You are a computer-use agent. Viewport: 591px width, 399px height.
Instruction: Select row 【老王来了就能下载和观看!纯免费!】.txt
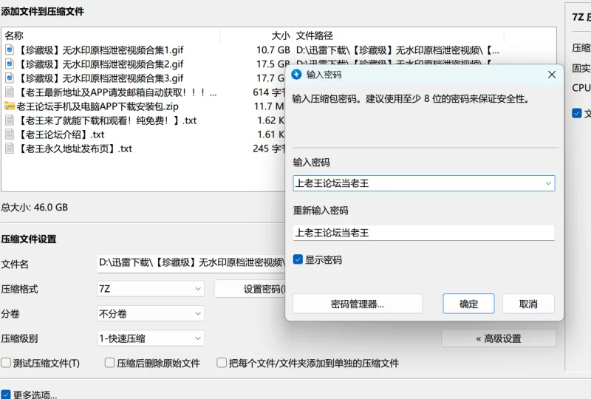[143, 120]
